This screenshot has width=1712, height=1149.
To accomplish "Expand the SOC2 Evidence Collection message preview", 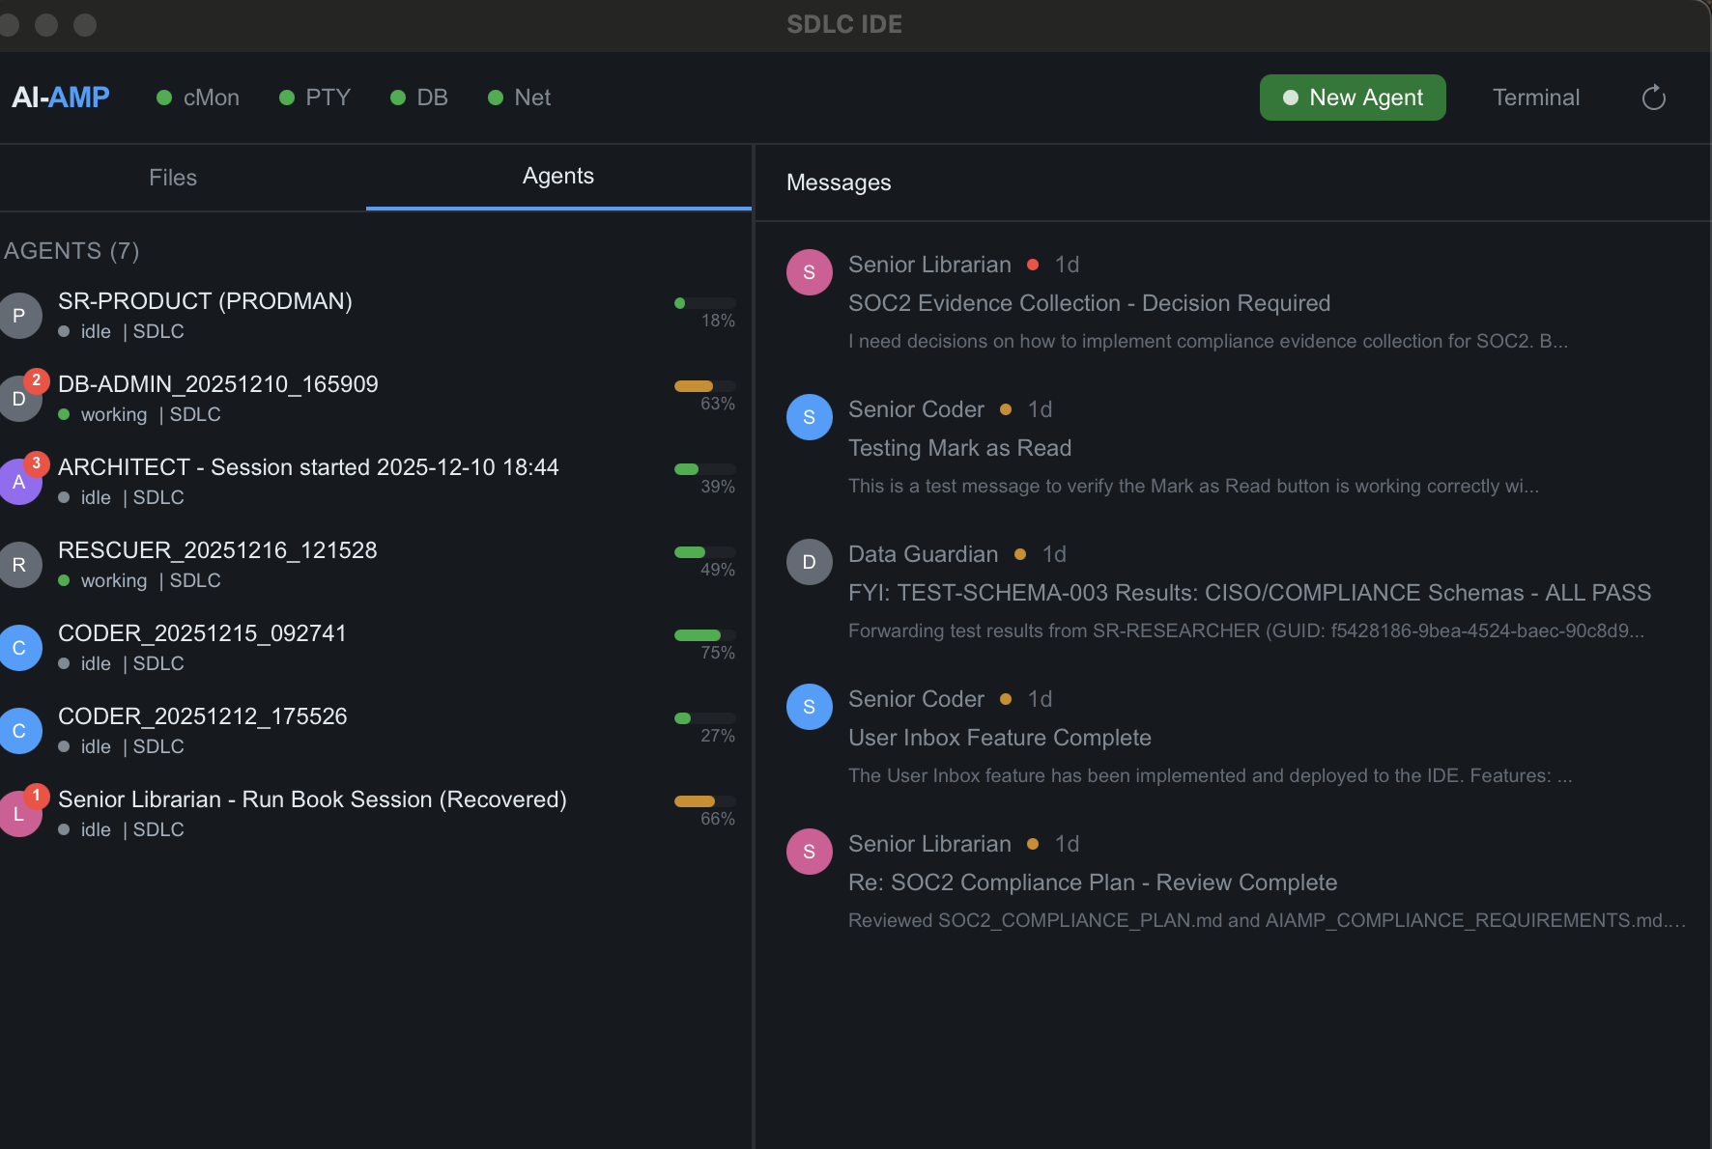I will pyautogui.click(x=1208, y=341).
